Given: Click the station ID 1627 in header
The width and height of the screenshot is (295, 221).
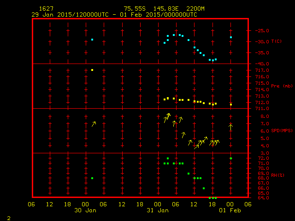Looking at the screenshot, I should tap(46, 9).
